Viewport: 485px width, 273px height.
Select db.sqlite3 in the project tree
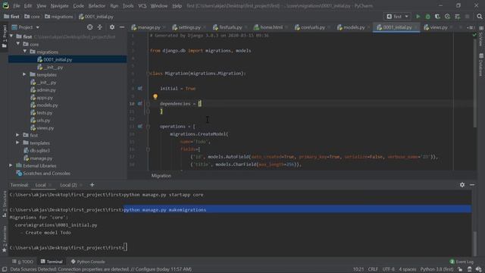[x=39, y=150]
